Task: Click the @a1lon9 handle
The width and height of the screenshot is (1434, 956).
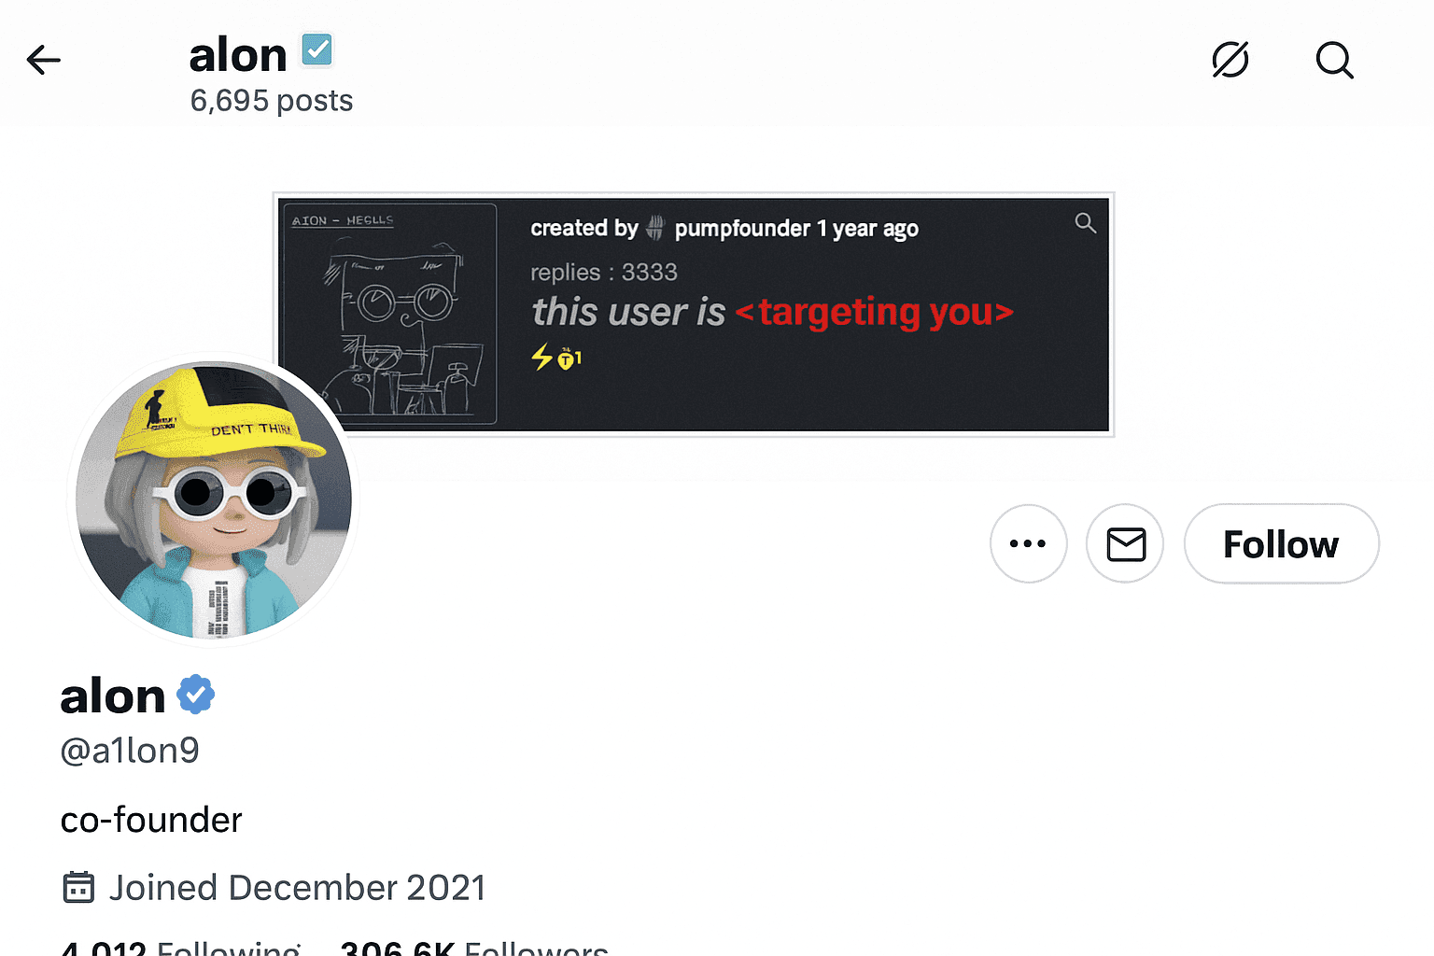Action: 130,751
